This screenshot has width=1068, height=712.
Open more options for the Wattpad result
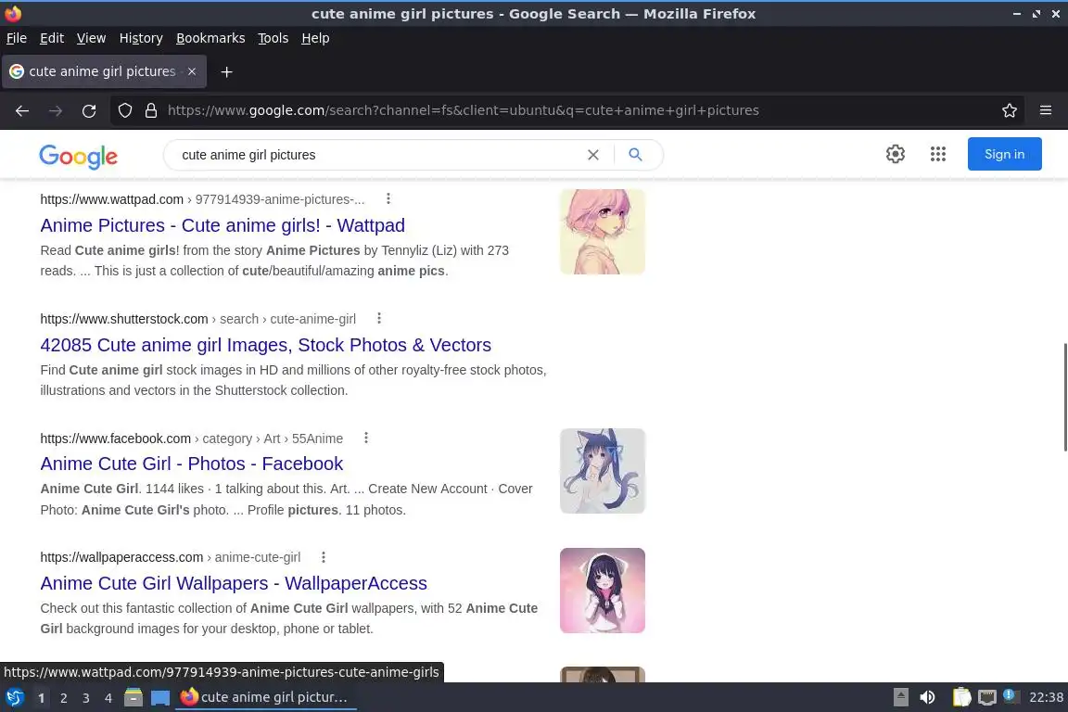tap(388, 198)
